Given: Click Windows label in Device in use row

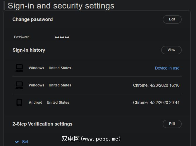Looking at the screenshot, I should [36, 68].
